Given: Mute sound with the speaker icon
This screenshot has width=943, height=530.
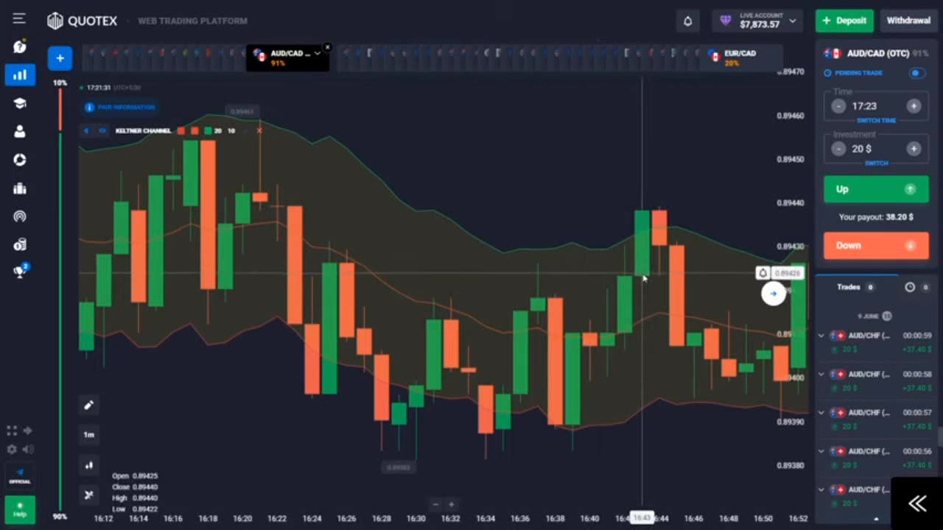Looking at the screenshot, I should point(28,449).
